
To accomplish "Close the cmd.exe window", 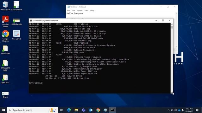I will (170, 20).
